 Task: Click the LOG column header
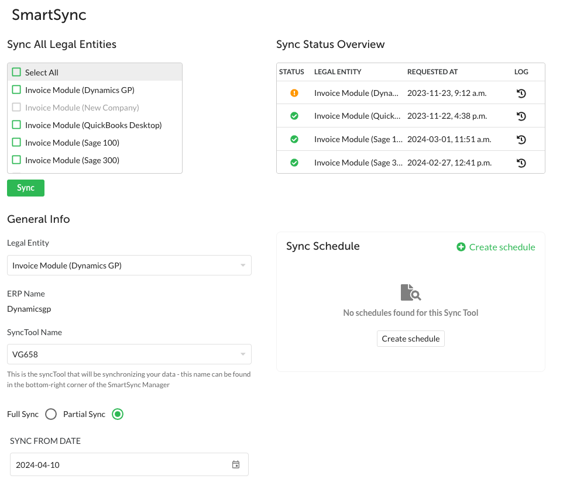[521, 72]
